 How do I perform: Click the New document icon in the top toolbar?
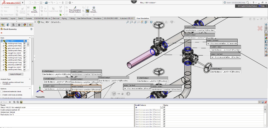(x=30, y=3)
